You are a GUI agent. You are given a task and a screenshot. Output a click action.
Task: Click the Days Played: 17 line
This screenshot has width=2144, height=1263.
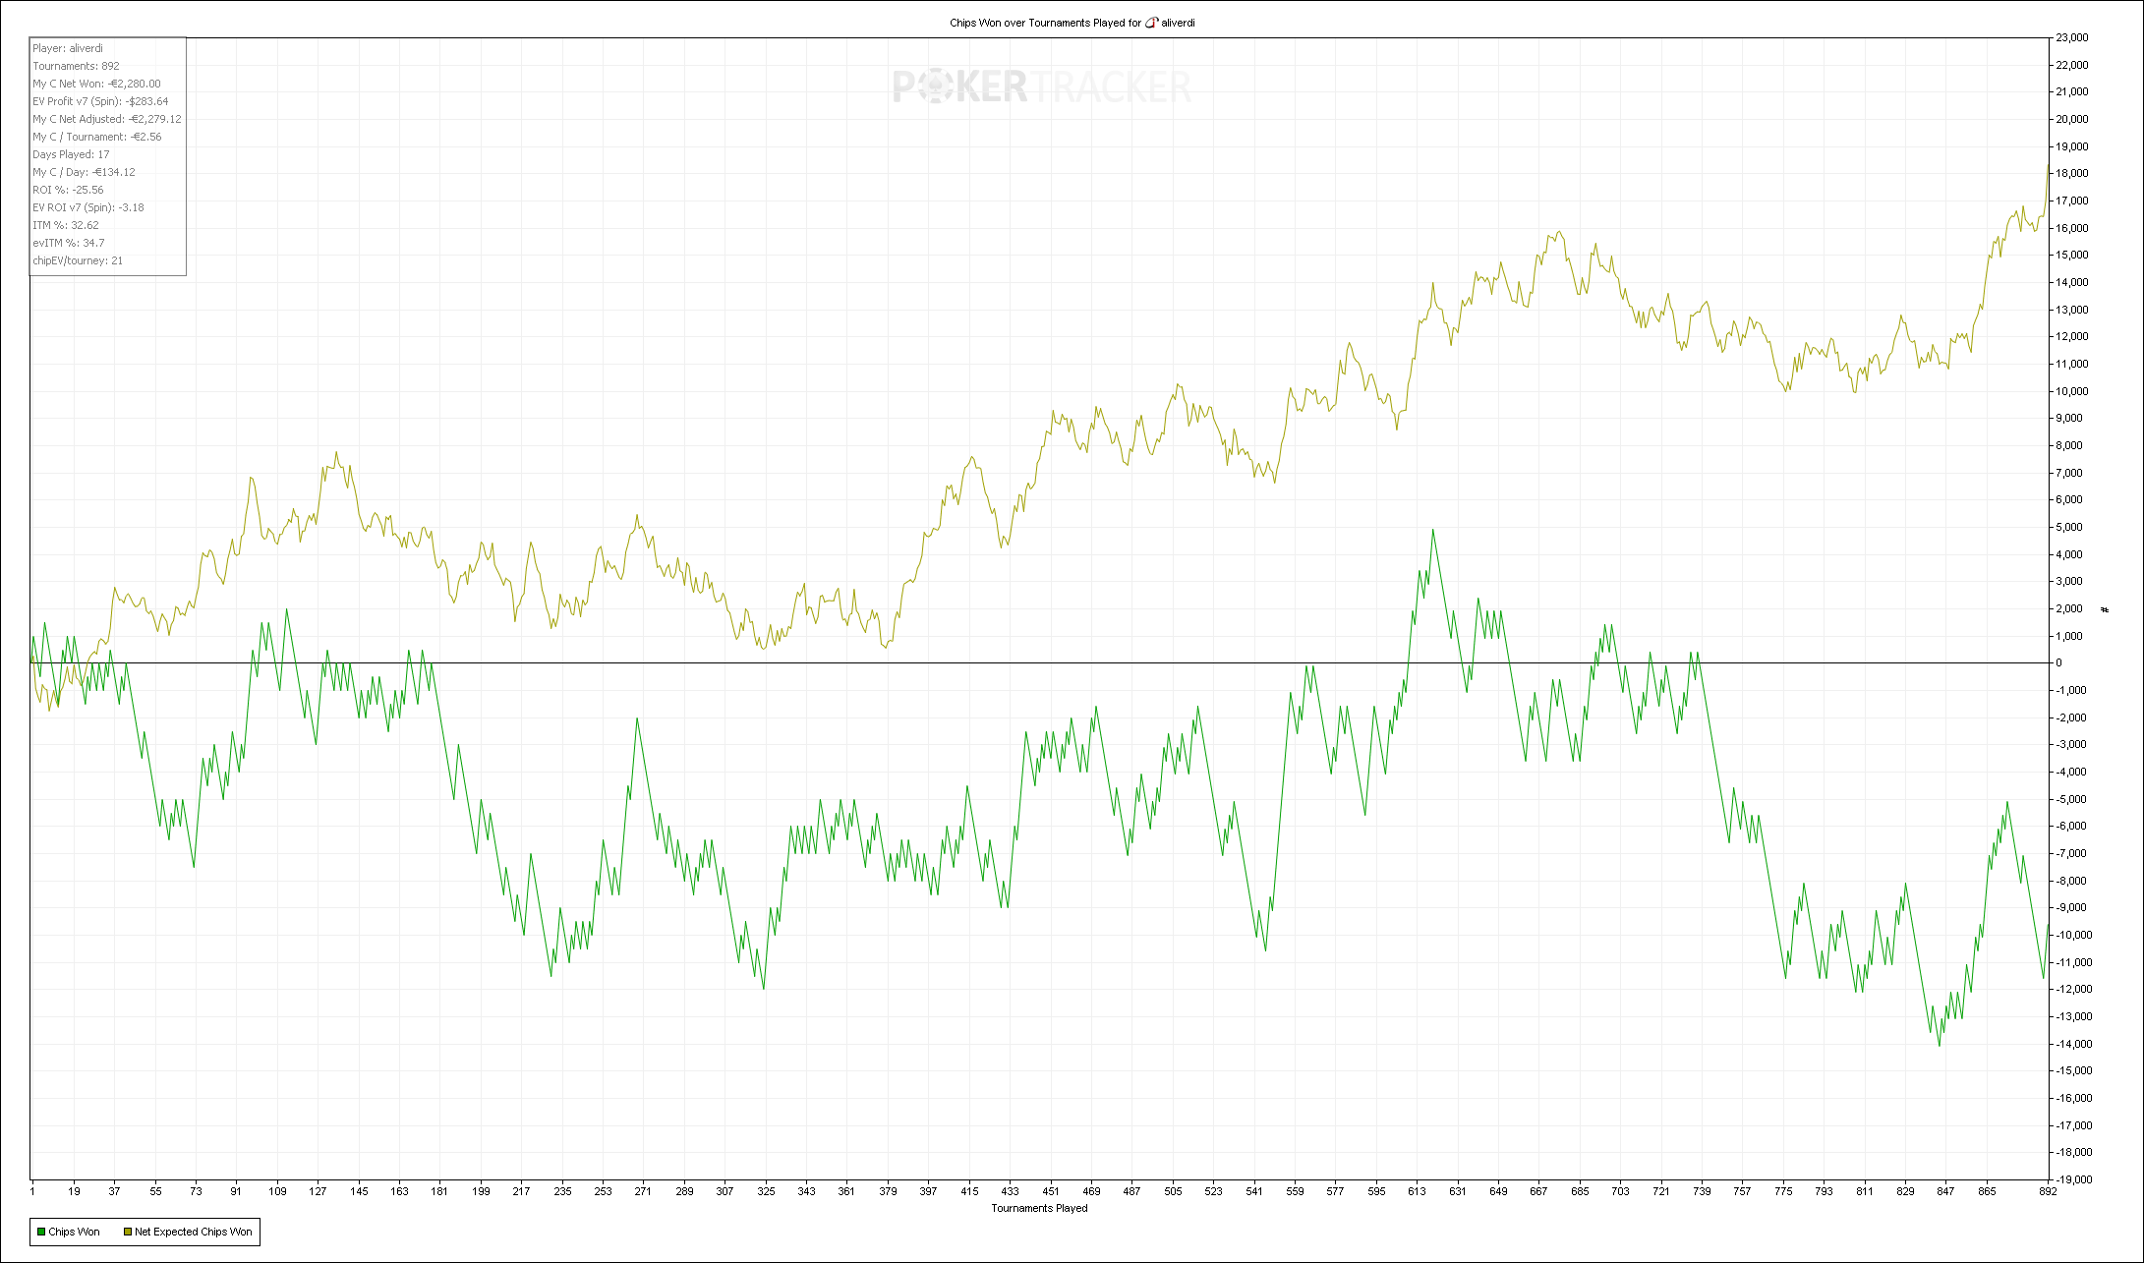coord(71,154)
